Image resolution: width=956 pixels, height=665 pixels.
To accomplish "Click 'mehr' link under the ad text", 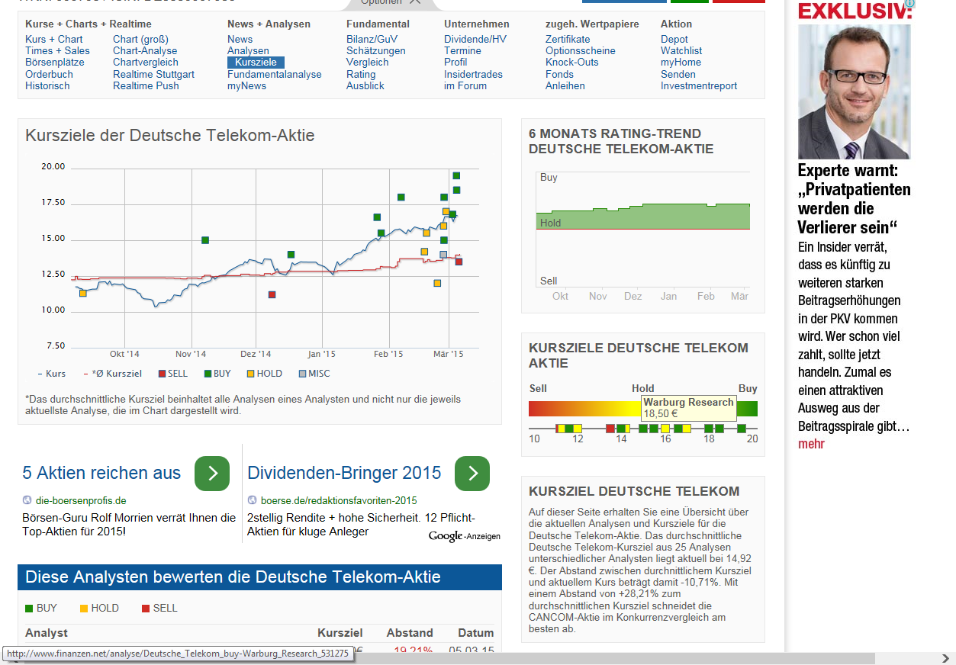I will [x=811, y=444].
